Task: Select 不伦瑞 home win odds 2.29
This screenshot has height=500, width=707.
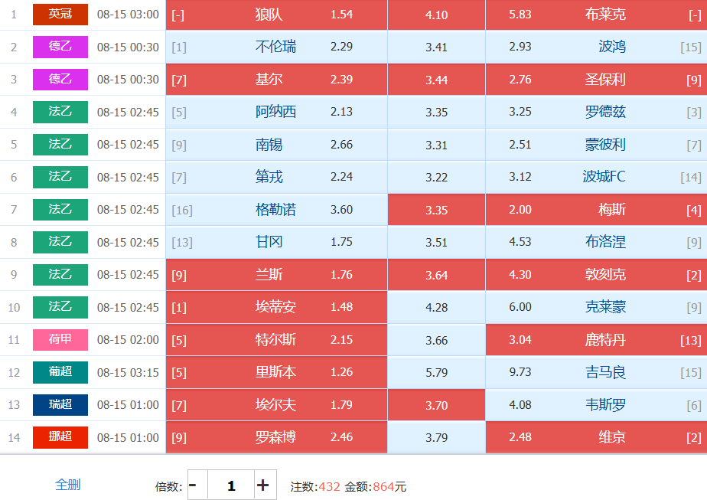Action: (276, 47)
